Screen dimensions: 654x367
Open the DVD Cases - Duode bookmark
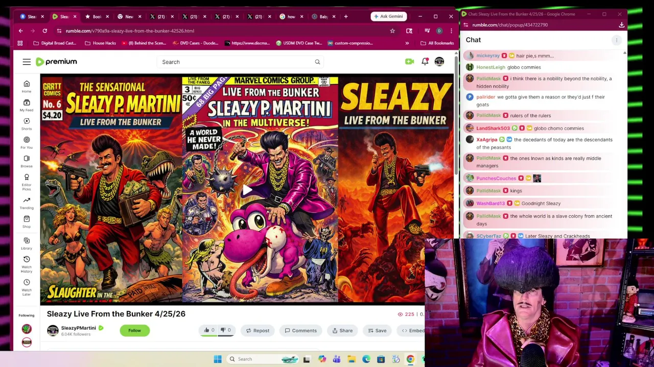tap(196, 43)
